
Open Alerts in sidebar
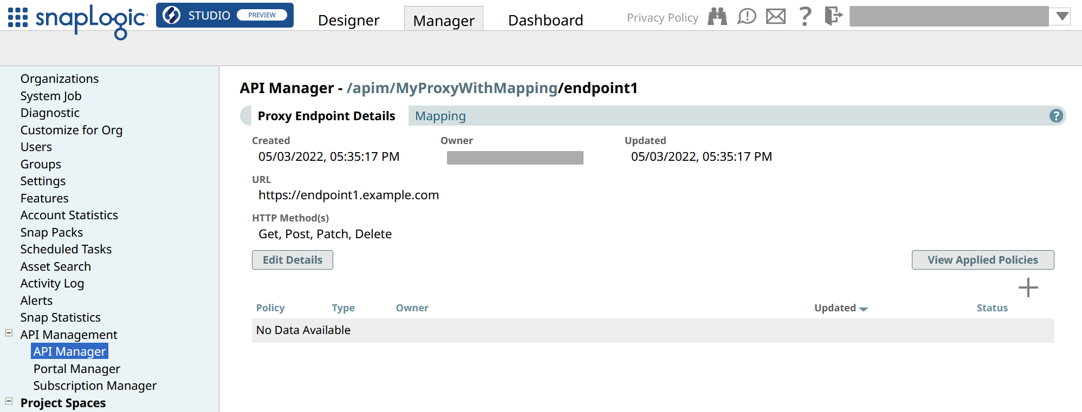pos(36,300)
